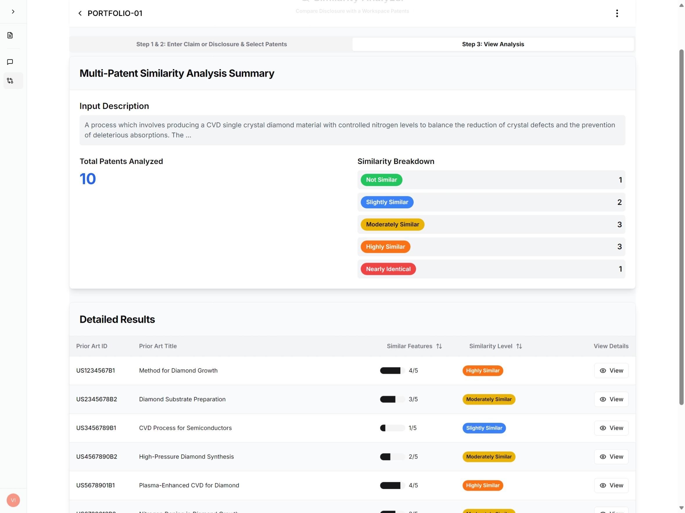Click the 4/5 progress bar for Plasma-Enhanced CVD for Diamond
Image resolution: width=685 pixels, height=513 pixels.
click(x=392, y=485)
